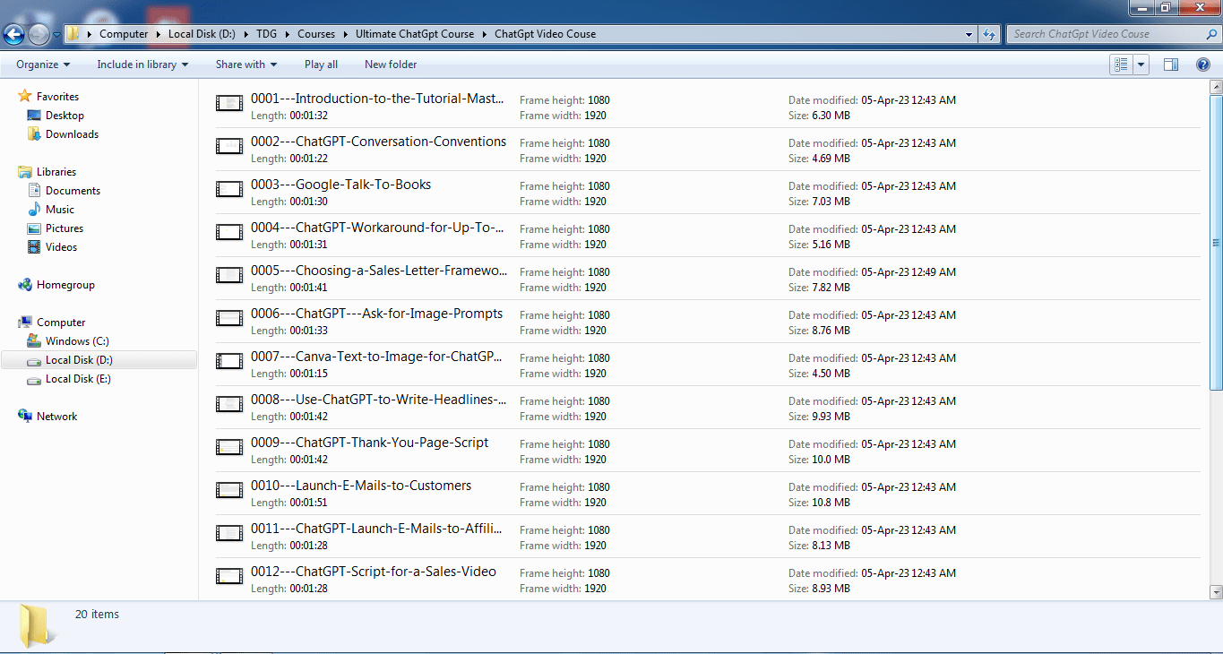The height and width of the screenshot is (654, 1223).
Task: Click video icon of 0012 Script-for-a-Sales-Video file
Action: click(x=229, y=576)
